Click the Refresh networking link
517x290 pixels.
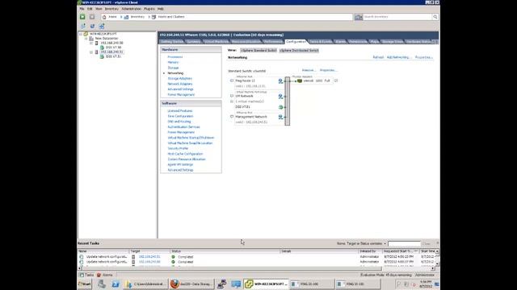point(378,57)
